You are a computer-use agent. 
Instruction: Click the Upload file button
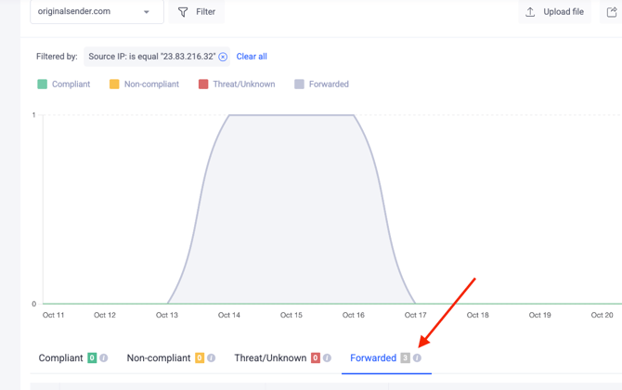tap(554, 12)
